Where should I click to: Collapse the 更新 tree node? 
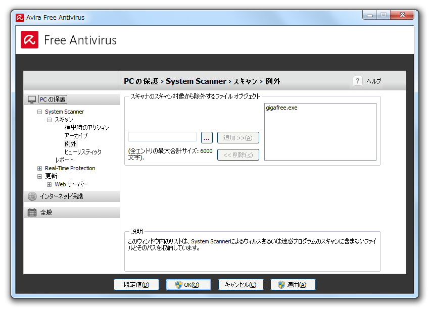(x=40, y=176)
